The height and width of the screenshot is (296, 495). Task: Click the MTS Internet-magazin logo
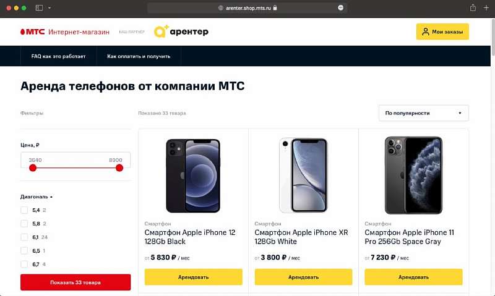tap(65, 32)
